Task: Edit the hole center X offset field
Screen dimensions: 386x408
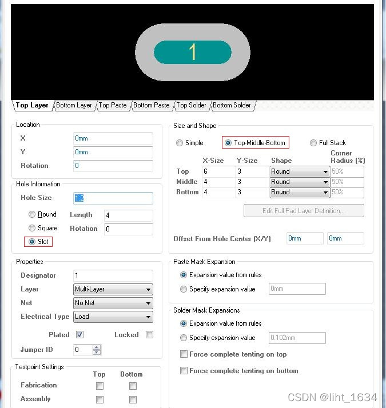Action: click(x=305, y=239)
